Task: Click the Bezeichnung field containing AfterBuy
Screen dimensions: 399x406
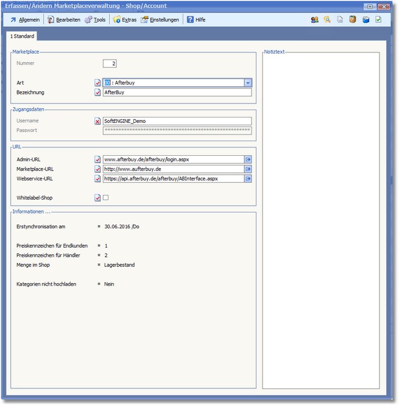Action: 177,93
